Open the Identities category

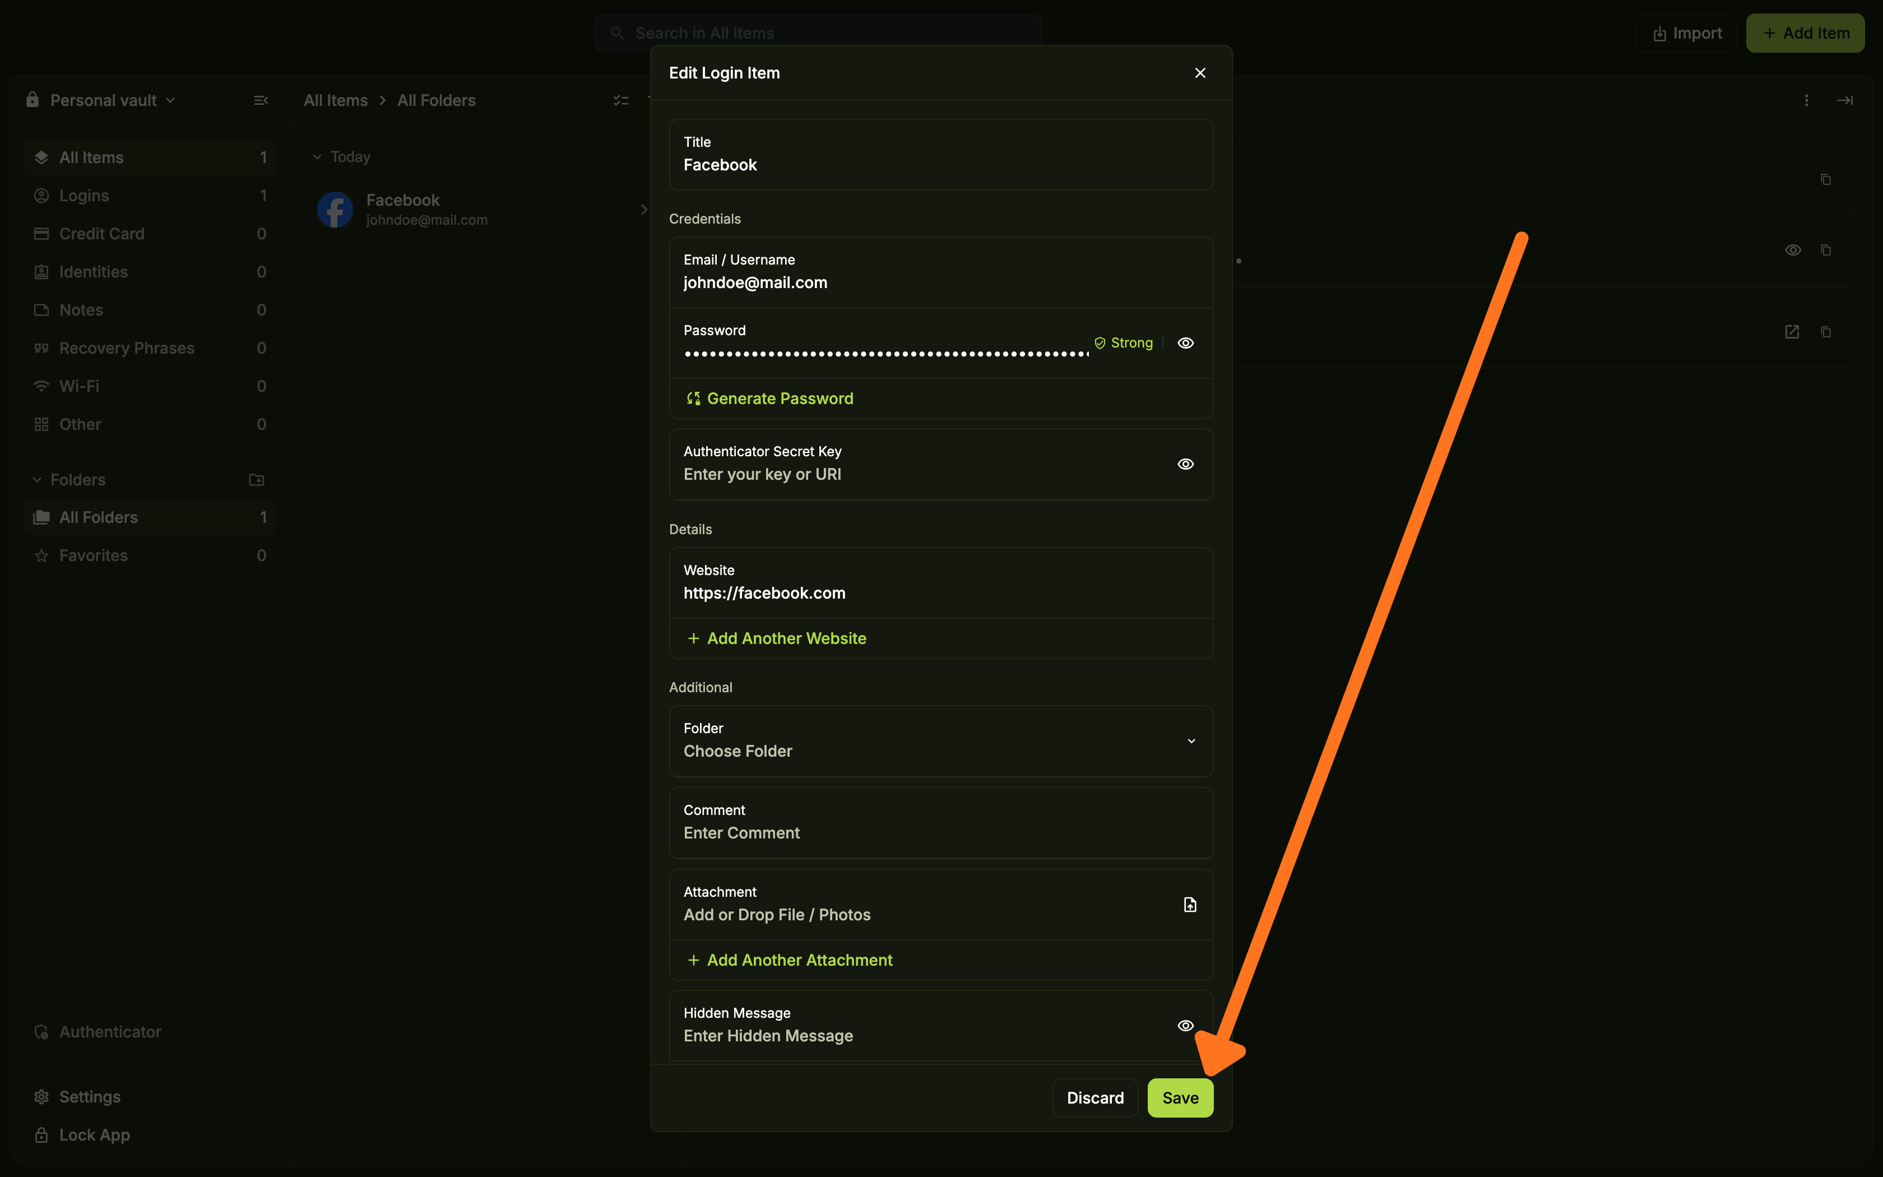pyautogui.click(x=150, y=272)
